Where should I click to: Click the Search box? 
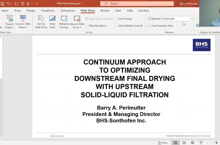(137, 4)
